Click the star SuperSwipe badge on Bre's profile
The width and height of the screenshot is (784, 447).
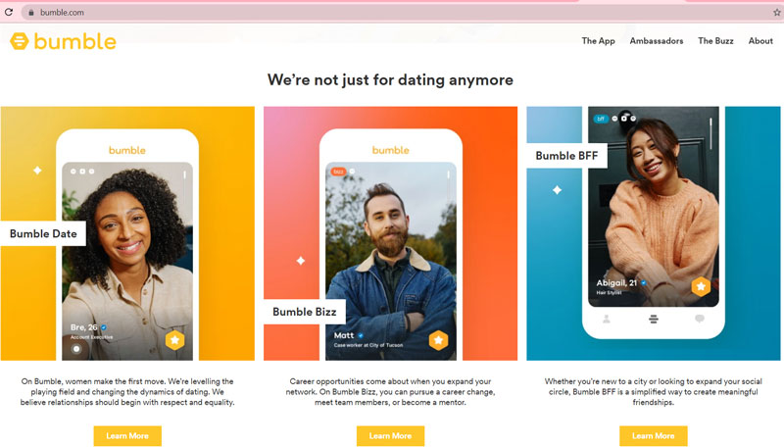coord(174,340)
